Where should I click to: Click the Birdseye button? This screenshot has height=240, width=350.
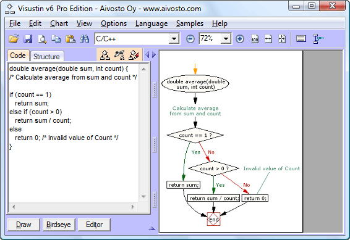click(x=59, y=225)
